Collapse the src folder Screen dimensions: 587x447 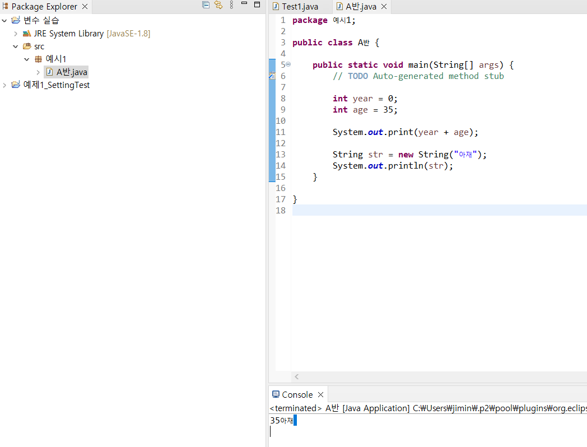[x=15, y=47]
